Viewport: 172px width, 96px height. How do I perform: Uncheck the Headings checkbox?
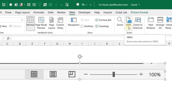pyautogui.click(x=97, y=26)
